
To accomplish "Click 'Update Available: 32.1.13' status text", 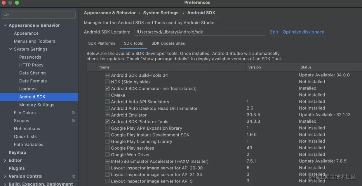I will [325, 115].
